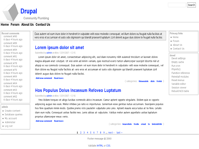Click the Search button

coord(192,5)
